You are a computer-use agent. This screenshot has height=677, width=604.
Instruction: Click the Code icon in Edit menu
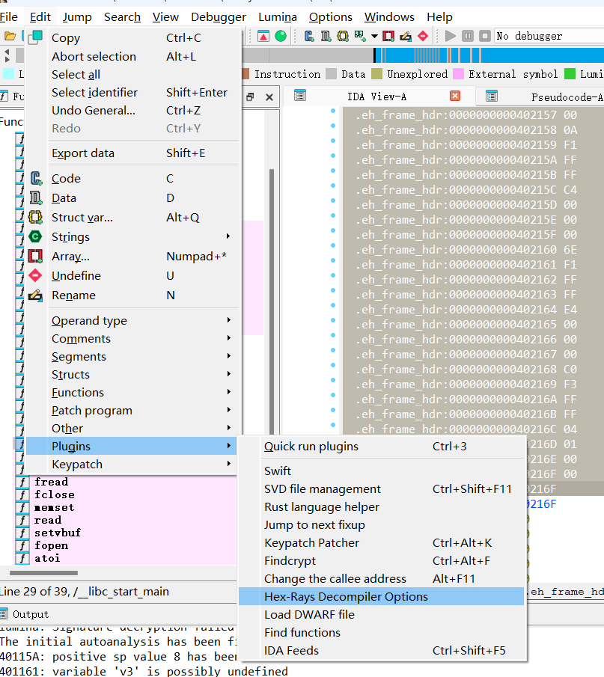35,178
